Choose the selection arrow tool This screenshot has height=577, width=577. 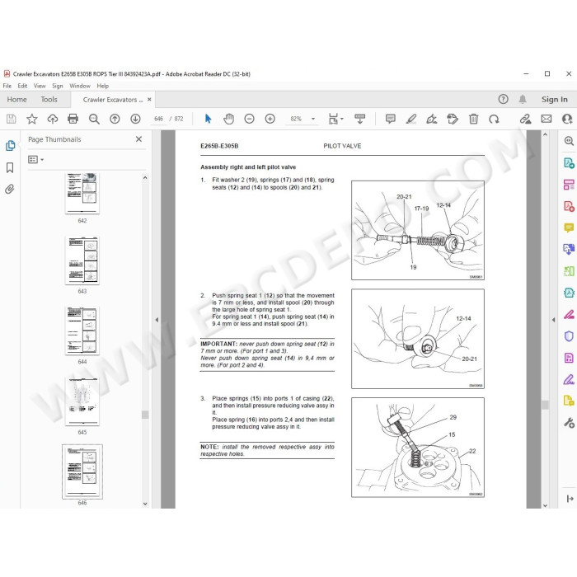point(209,119)
